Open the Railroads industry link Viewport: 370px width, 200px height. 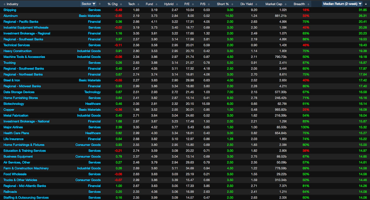click(10, 192)
